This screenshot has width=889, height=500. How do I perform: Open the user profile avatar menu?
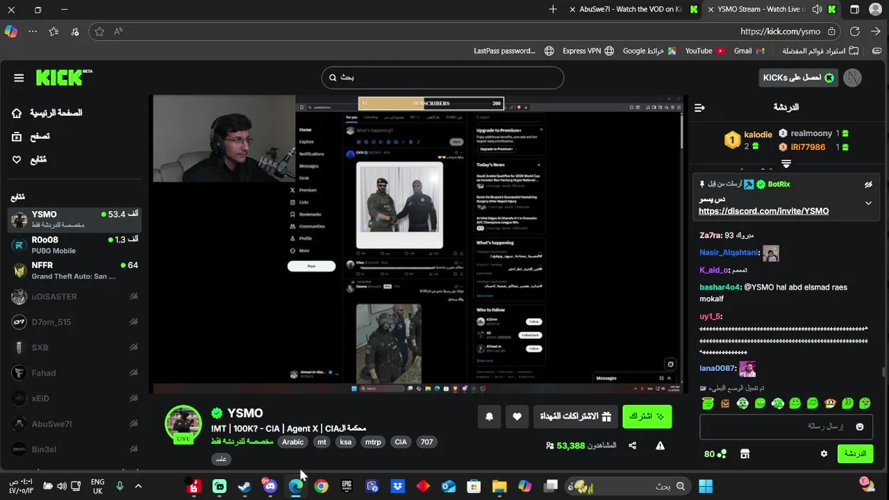point(852,78)
